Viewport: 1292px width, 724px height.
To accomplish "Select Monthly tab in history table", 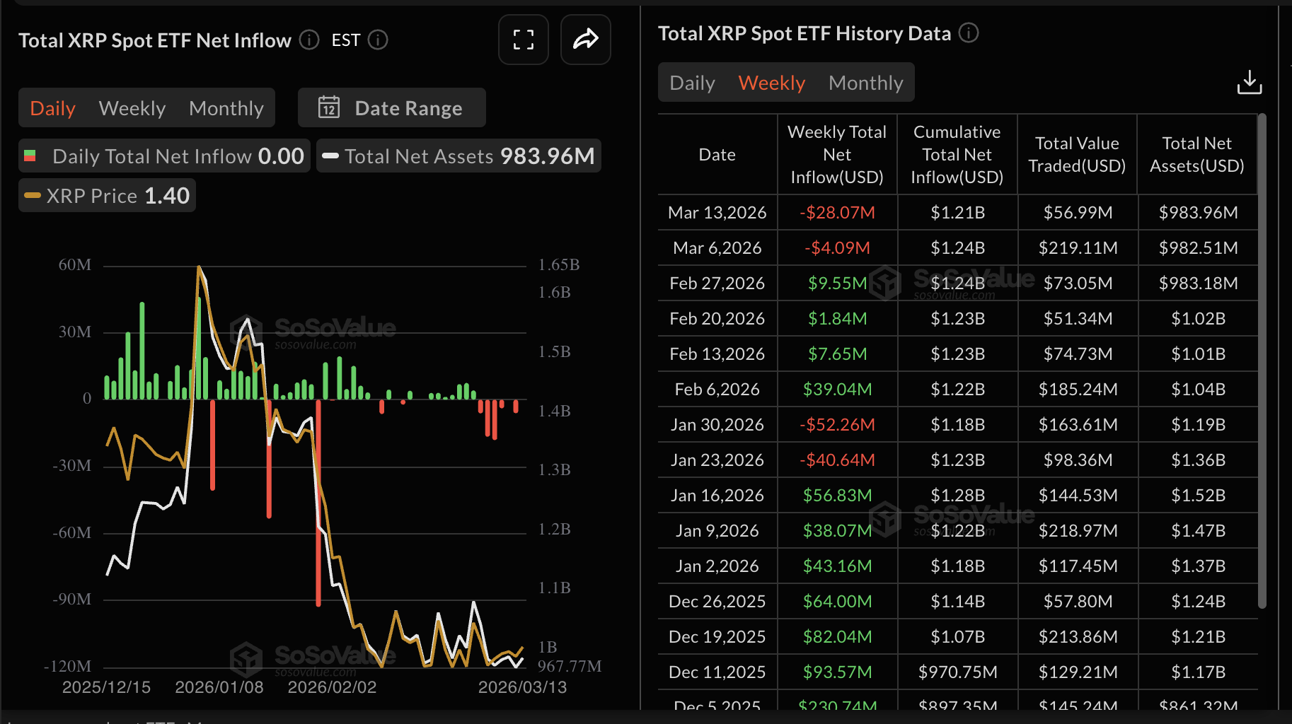I will point(865,83).
